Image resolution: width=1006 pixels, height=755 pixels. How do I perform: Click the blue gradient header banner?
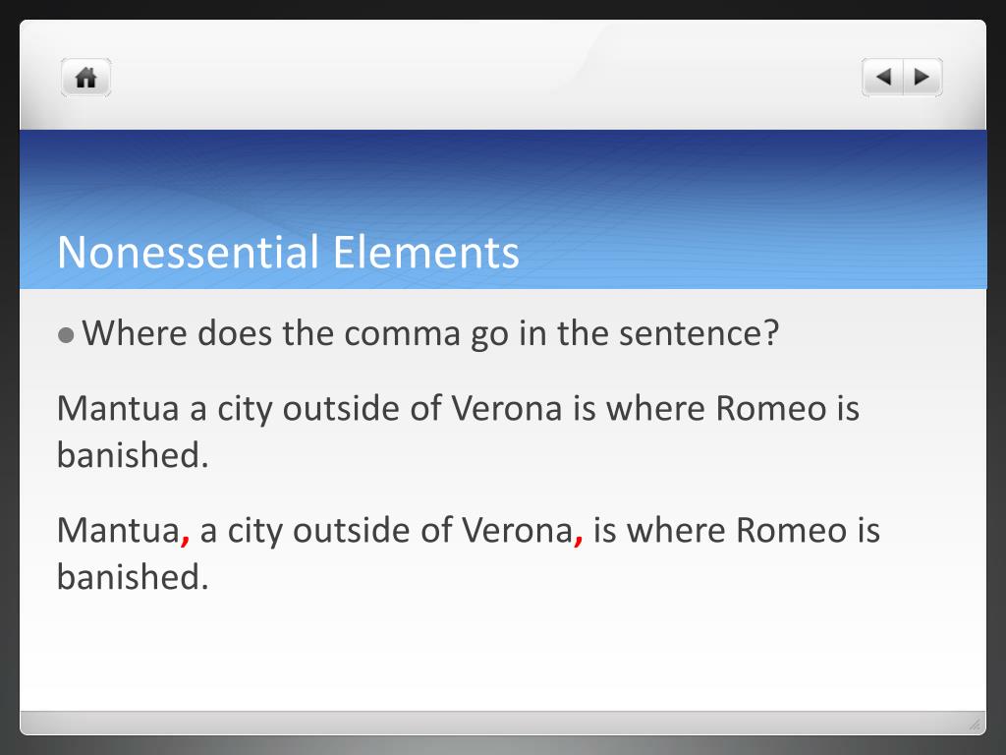[x=503, y=209]
